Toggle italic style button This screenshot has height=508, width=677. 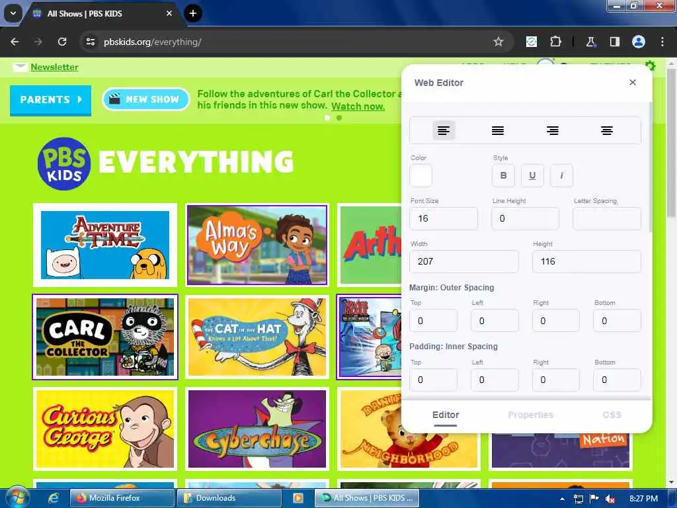tap(561, 175)
